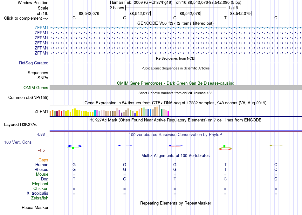Click the 'chr16:88,542,076-88,542,080 (5 bp)' window position text
The width and height of the screenshot is (302, 215).
tap(209, 3)
